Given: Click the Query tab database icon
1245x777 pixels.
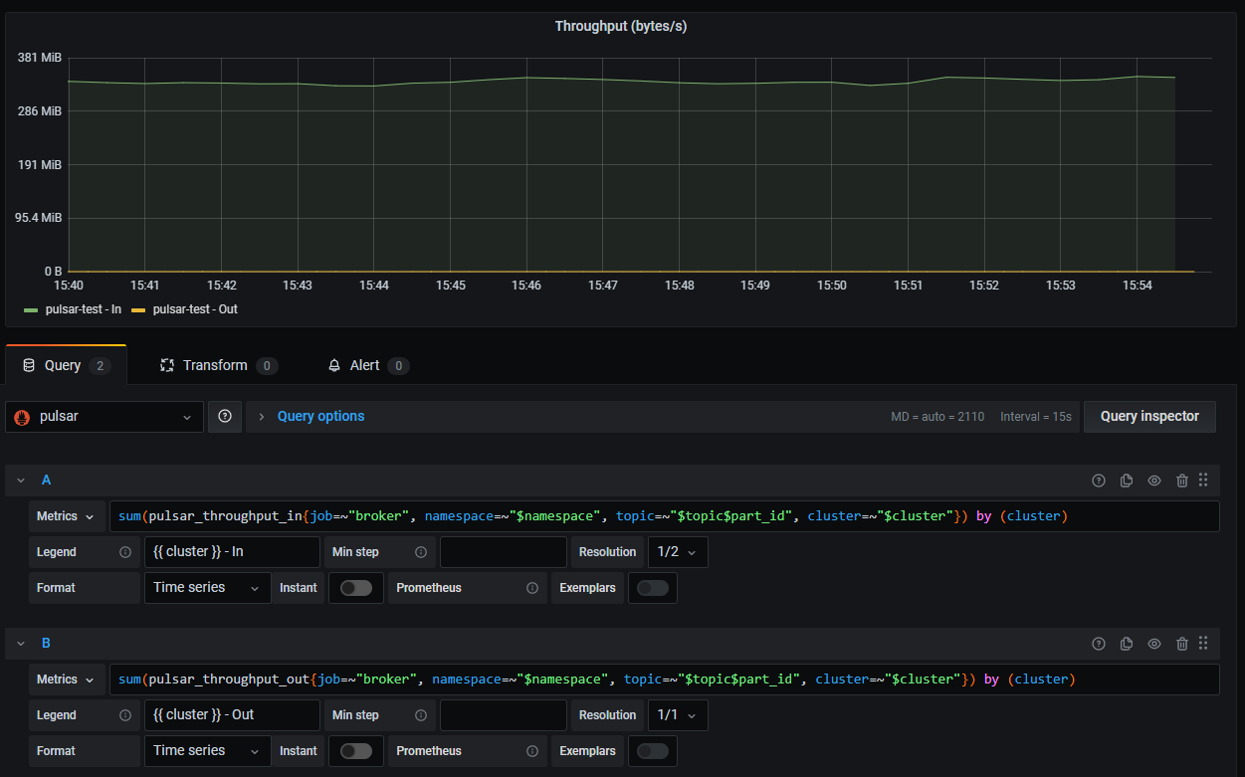Looking at the screenshot, I should coord(29,365).
